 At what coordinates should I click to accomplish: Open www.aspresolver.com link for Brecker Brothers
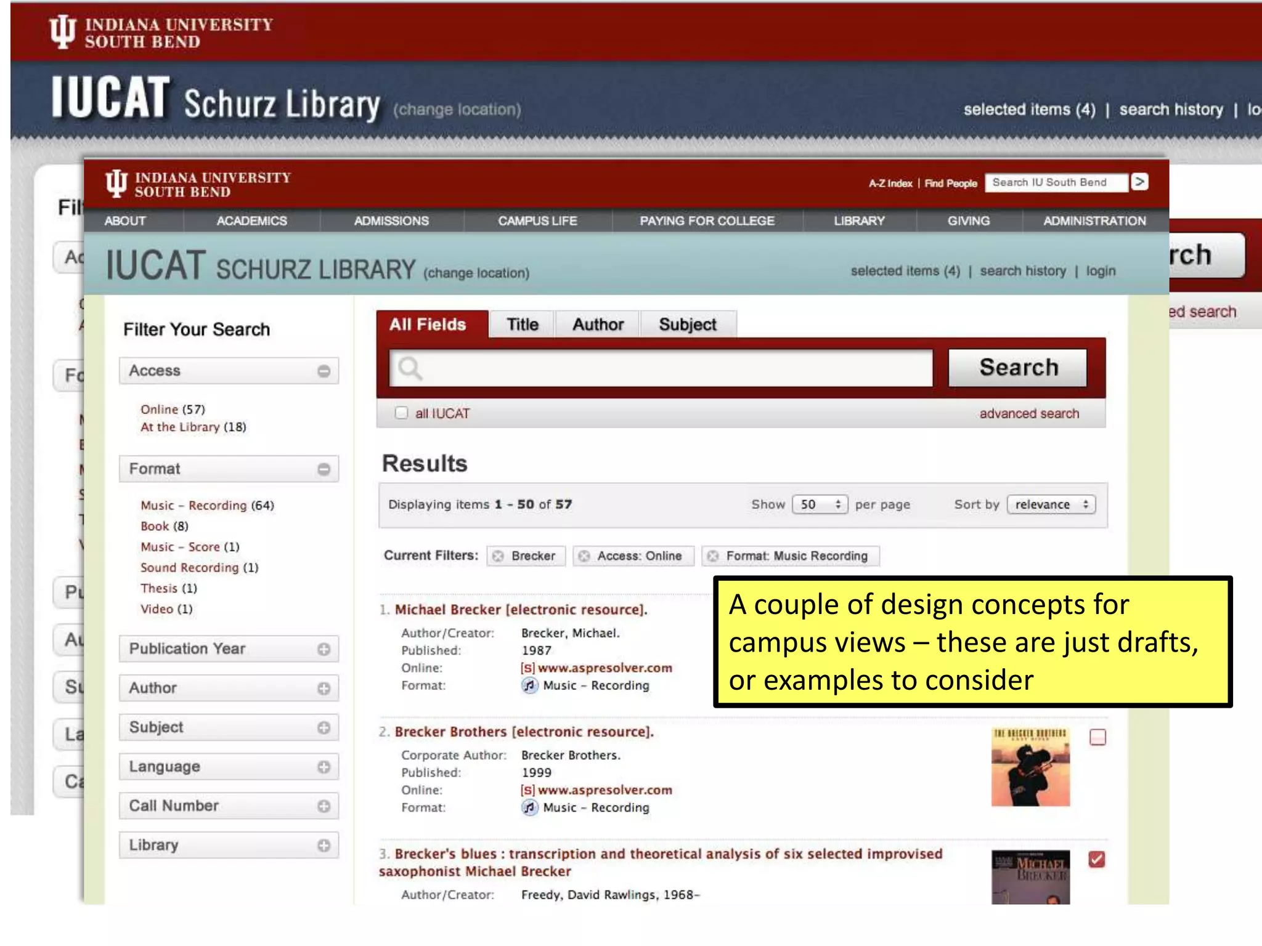605,790
